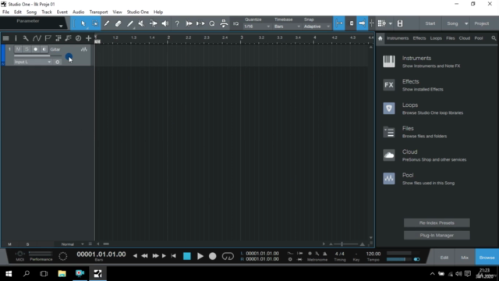The width and height of the screenshot is (499, 281).
Task: Arm record on Gitar track
Action: click(35, 49)
